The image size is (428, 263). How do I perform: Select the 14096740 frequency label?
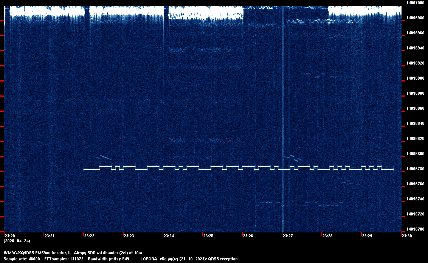coord(416,199)
